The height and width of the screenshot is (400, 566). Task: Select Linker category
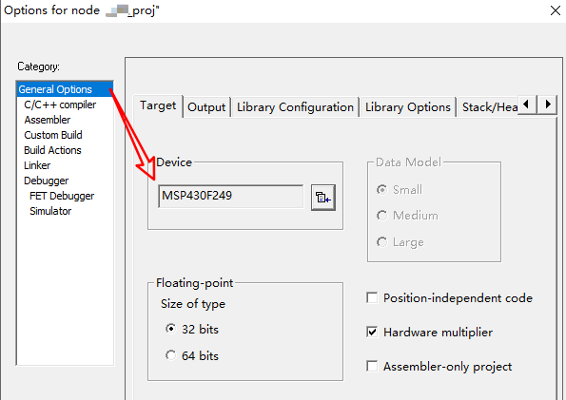coord(37,165)
